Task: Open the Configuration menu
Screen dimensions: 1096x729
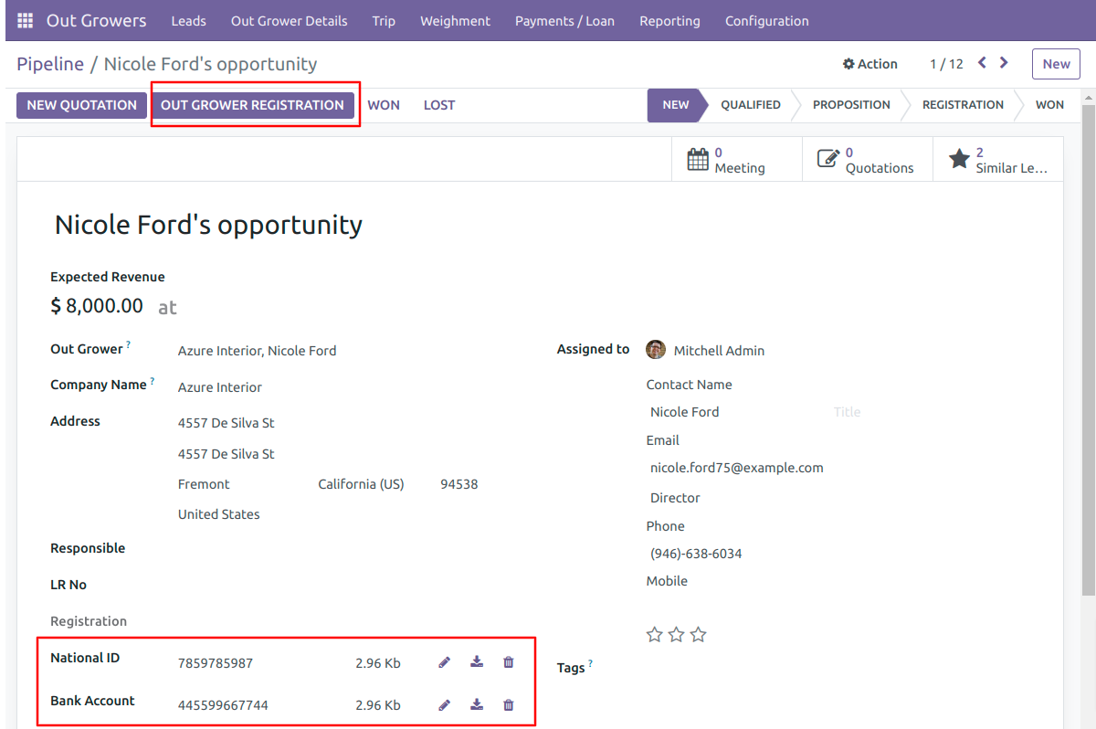Action: pos(766,20)
